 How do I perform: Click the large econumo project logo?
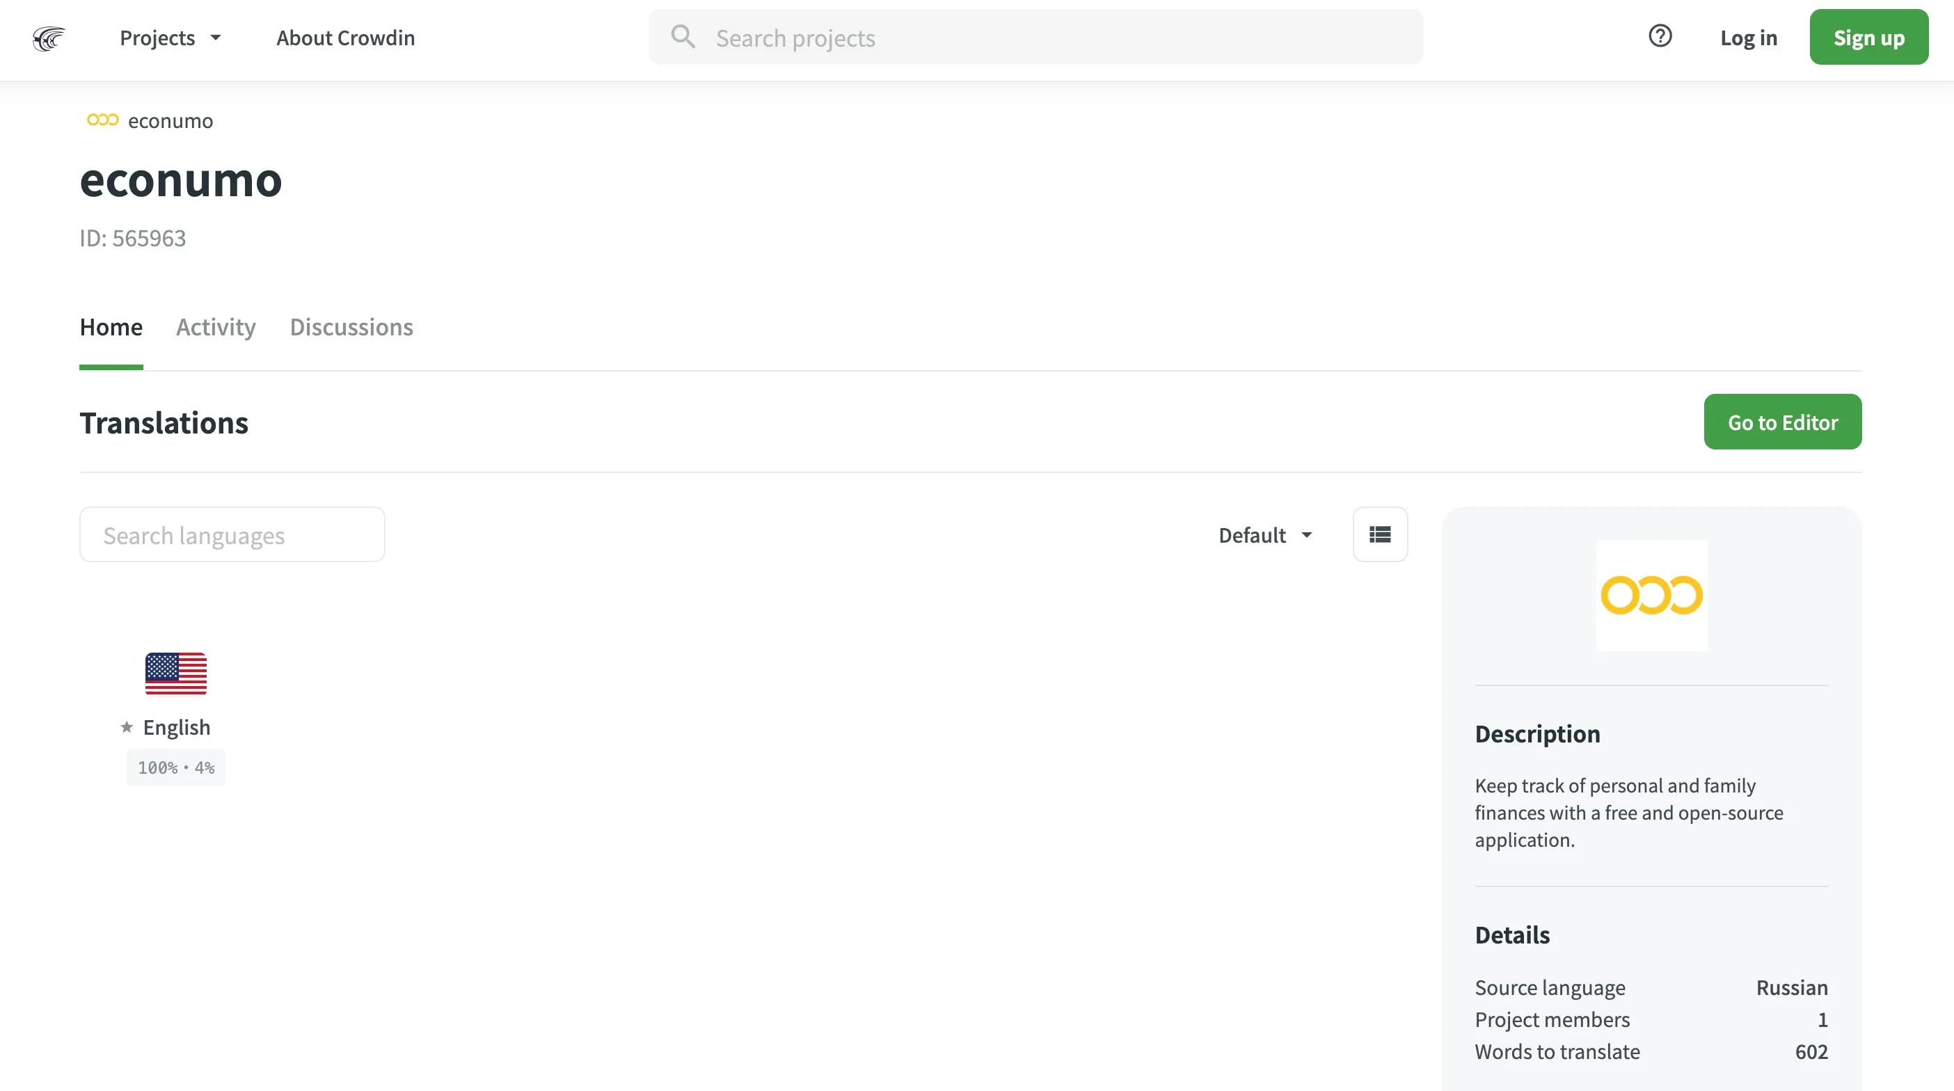point(1651,596)
